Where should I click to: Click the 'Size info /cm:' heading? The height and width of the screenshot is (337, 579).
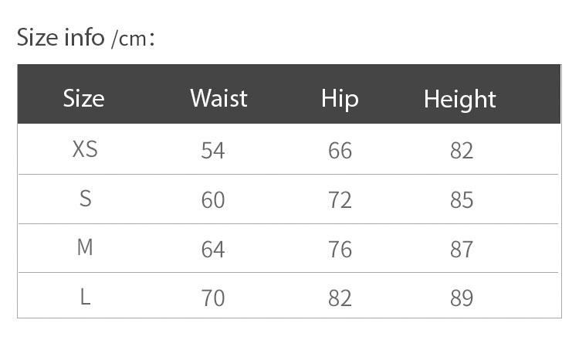tap(86, 38)
